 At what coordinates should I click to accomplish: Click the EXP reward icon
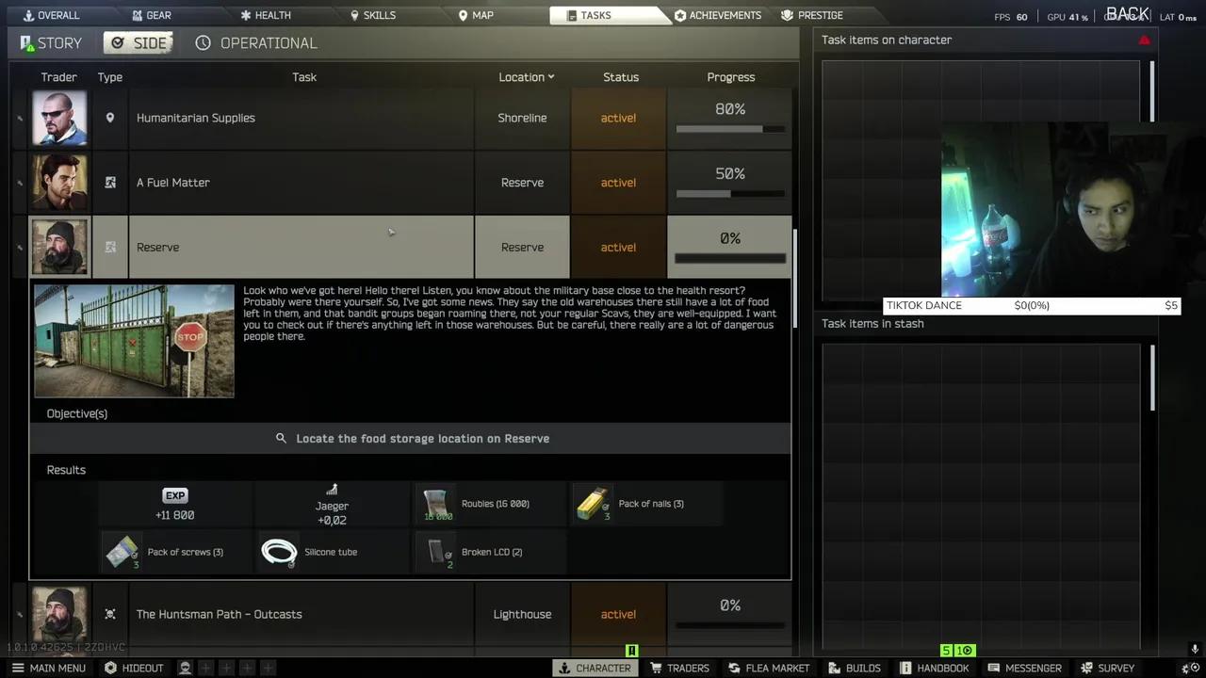tap(175, 495)
